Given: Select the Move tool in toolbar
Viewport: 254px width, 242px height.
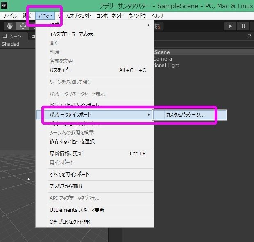Looking at the screenshot, I should pyautogui.click(x=23, y=26).
